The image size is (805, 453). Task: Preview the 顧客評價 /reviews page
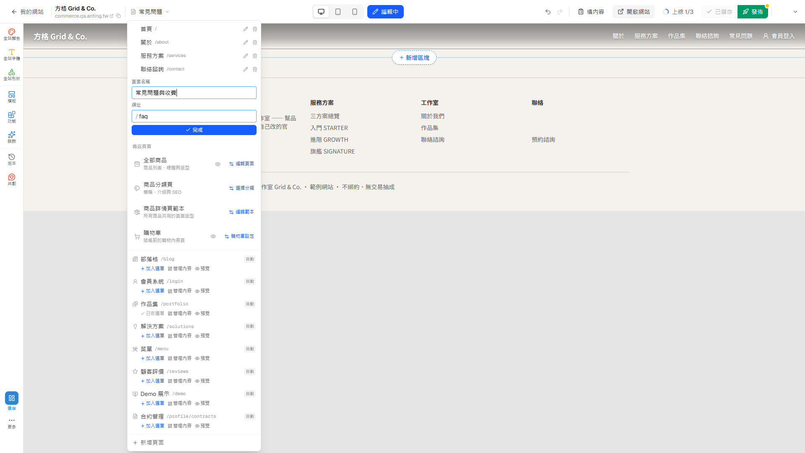coord(202,381)
